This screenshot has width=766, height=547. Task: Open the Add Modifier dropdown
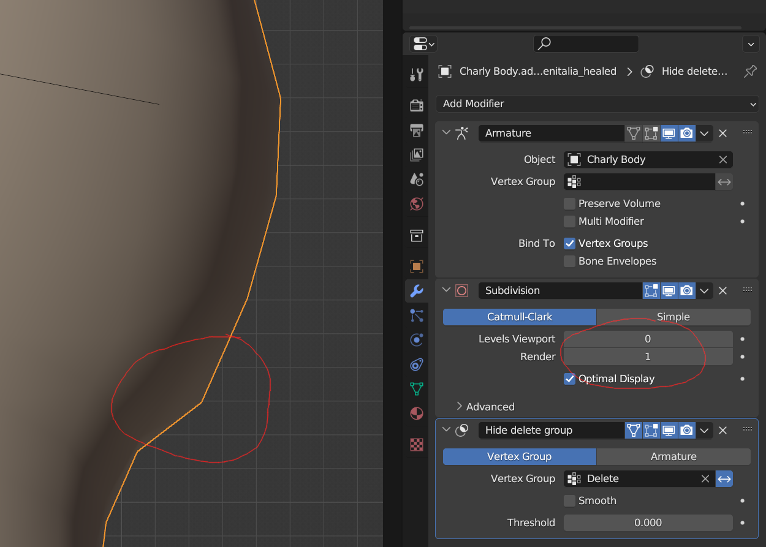[x=597, y=104]
